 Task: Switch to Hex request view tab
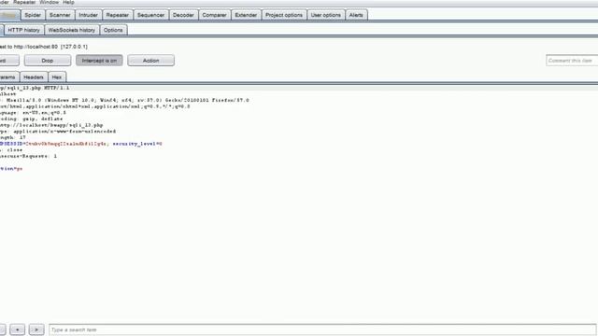[57, 77]
